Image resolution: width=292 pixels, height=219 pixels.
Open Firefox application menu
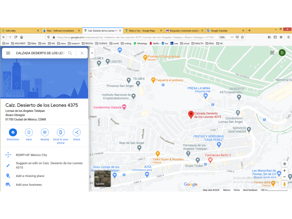tap(288, 37)
